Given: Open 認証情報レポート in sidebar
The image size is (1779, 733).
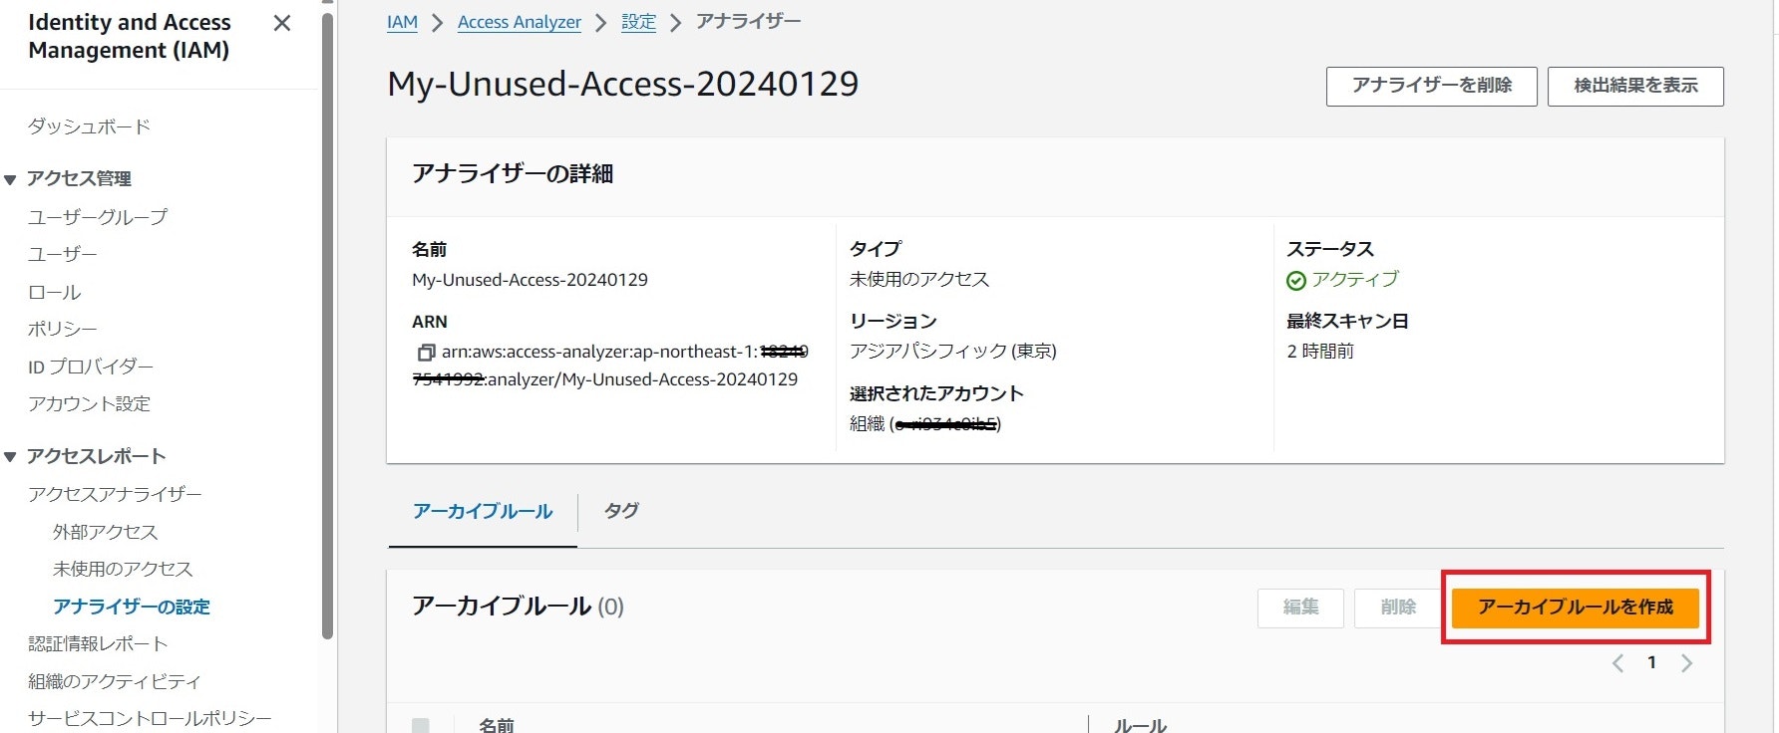Looking at the screenshot, I should pos(98,643).
